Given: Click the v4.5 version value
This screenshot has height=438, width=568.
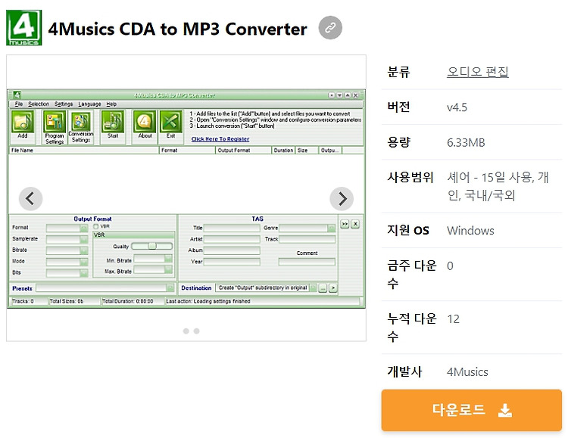Looking at the screenshot, I should [457, 107].
